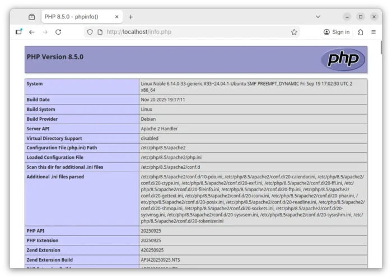Open the hamburger application menu
The width and height of the screenshot is (392, 279).
pyautogui.click(x=374, y=32)
